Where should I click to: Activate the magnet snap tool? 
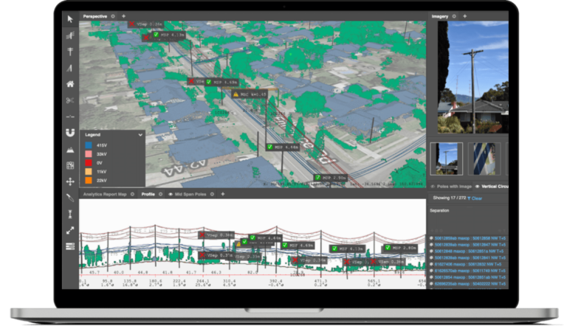coord(70,133)
